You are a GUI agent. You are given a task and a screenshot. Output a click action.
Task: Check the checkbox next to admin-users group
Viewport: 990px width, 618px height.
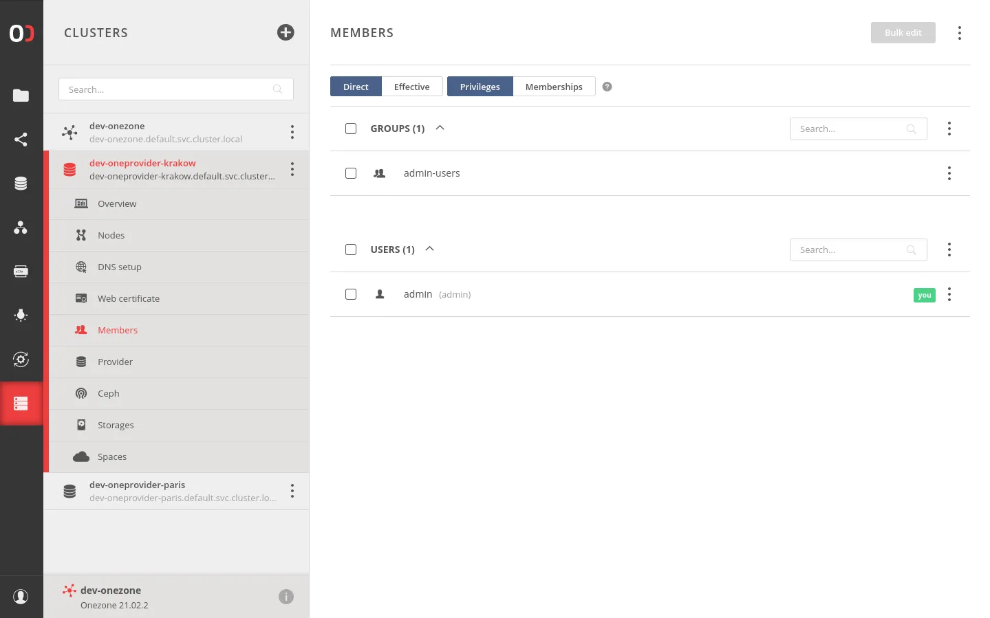pos(351,173)
